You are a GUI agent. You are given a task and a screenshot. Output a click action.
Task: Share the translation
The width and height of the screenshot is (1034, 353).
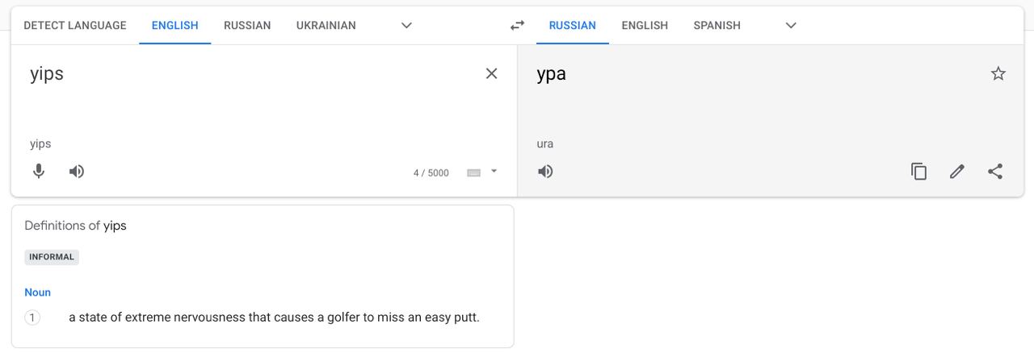click(995, 171)
